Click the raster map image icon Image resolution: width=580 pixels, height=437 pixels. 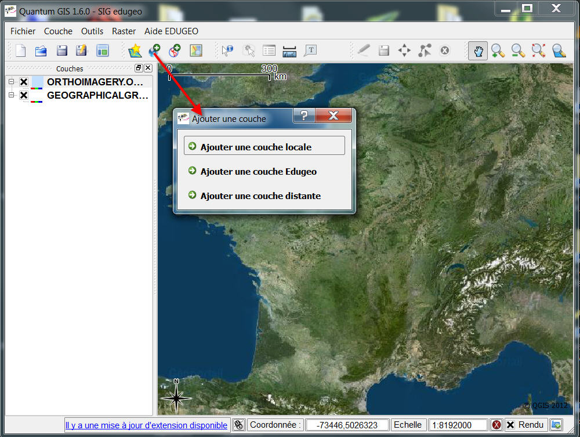click(x=195, y=50)
